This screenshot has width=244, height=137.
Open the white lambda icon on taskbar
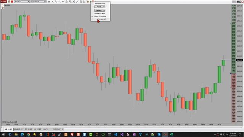(128, 134)
